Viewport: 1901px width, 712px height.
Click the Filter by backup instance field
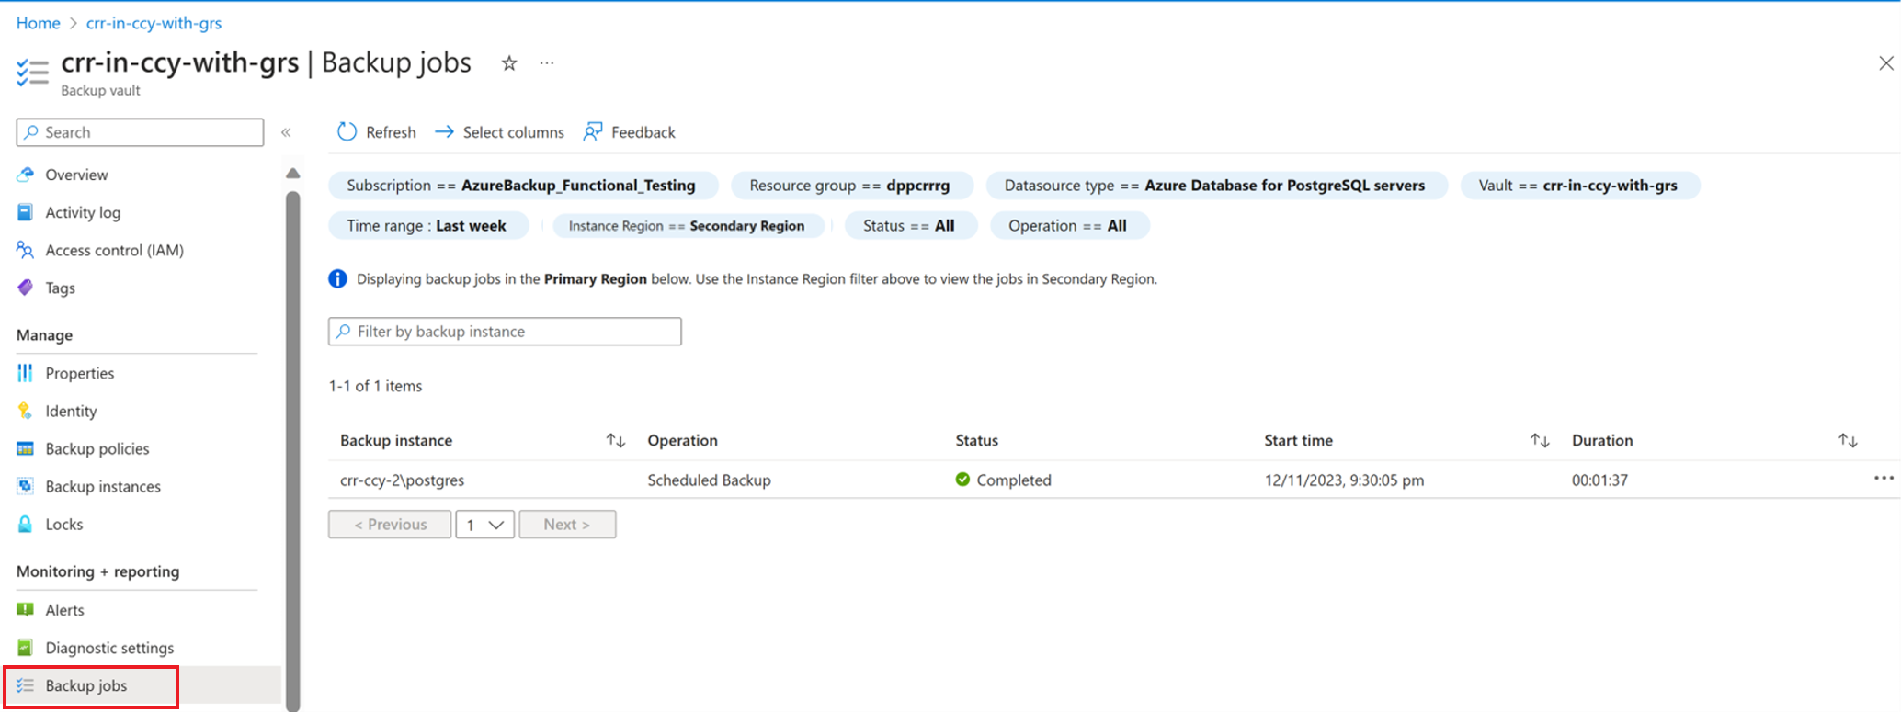505,332
